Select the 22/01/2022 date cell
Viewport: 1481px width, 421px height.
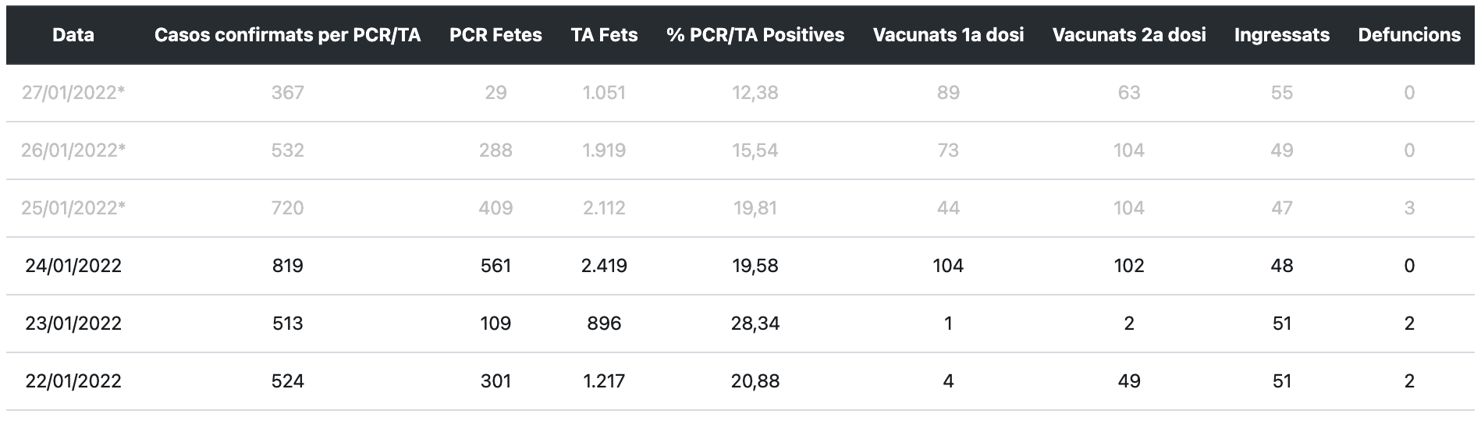[x=73, y=381]
